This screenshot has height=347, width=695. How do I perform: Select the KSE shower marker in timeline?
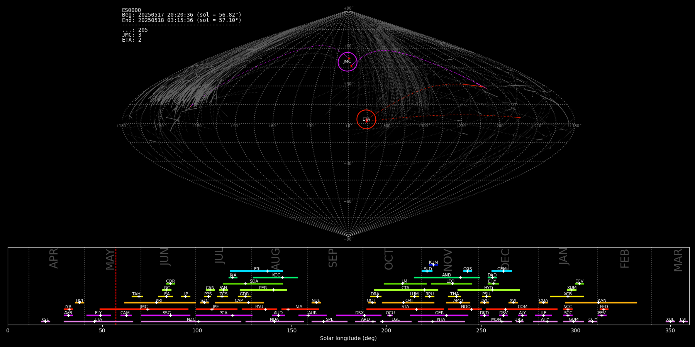[x=46, y=322]
